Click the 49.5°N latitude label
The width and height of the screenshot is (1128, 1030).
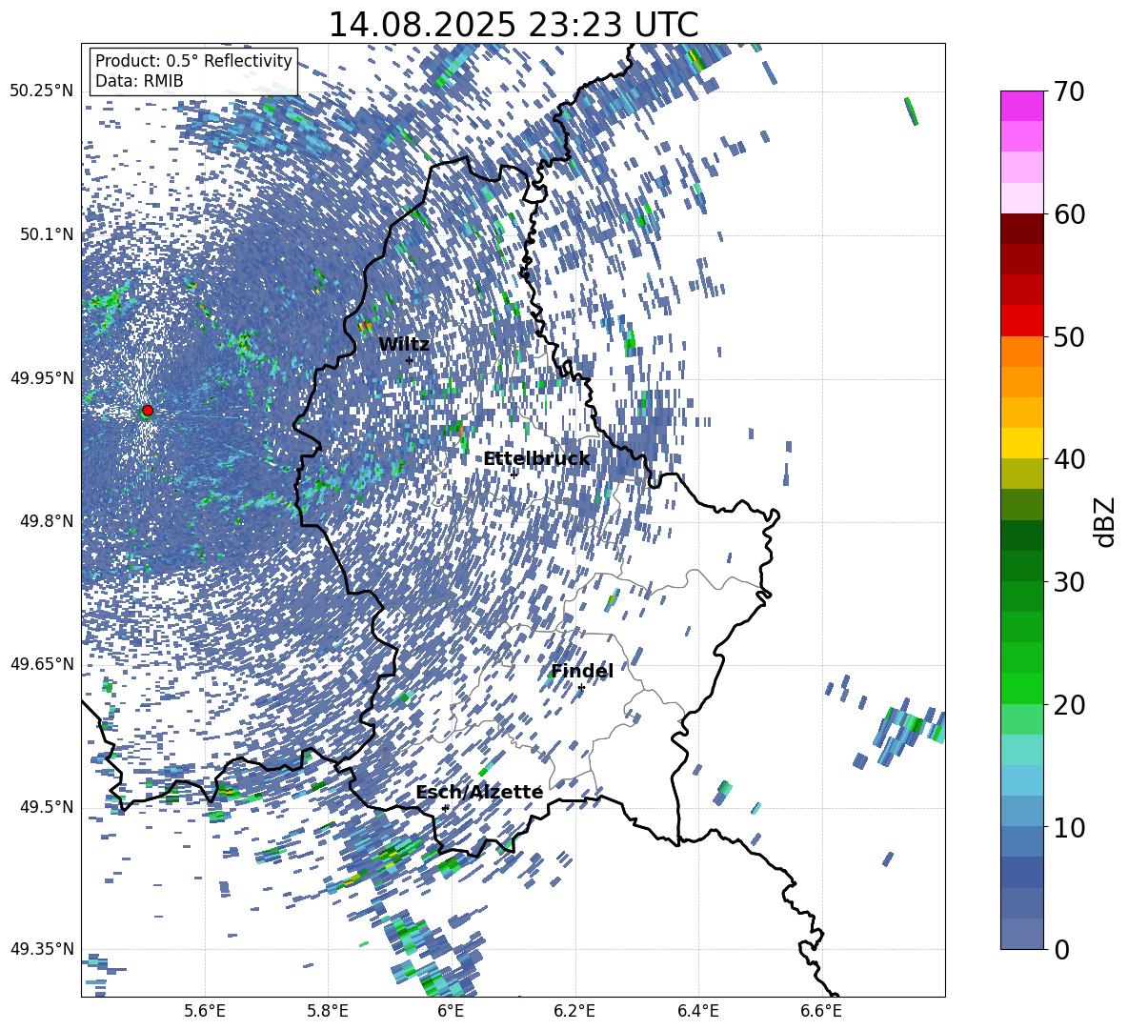48,807
